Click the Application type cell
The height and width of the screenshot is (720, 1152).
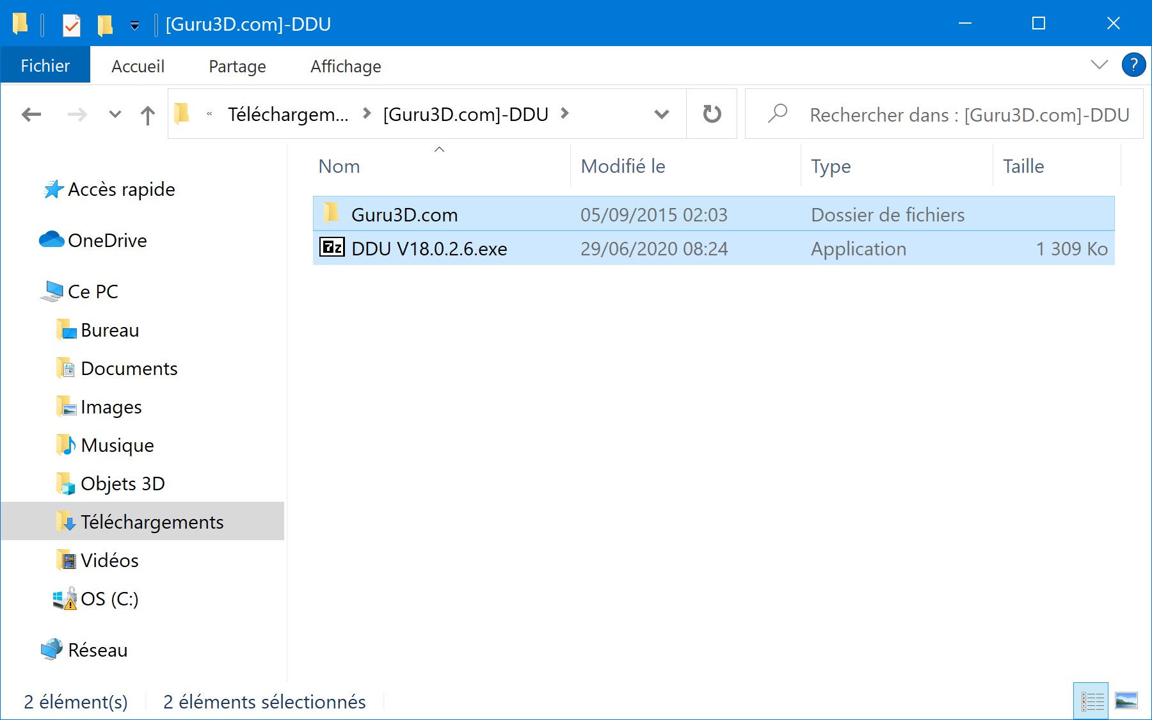click(858, 248)
